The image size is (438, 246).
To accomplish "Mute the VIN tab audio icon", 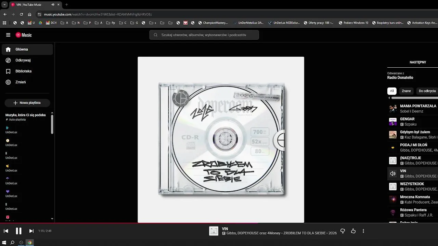I will [53, 5].
